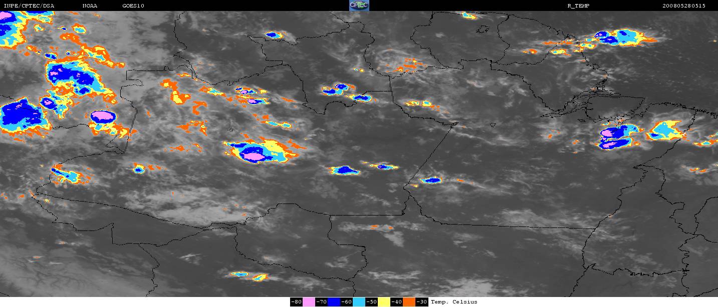Click the -70 legend label

pos(321,302)
